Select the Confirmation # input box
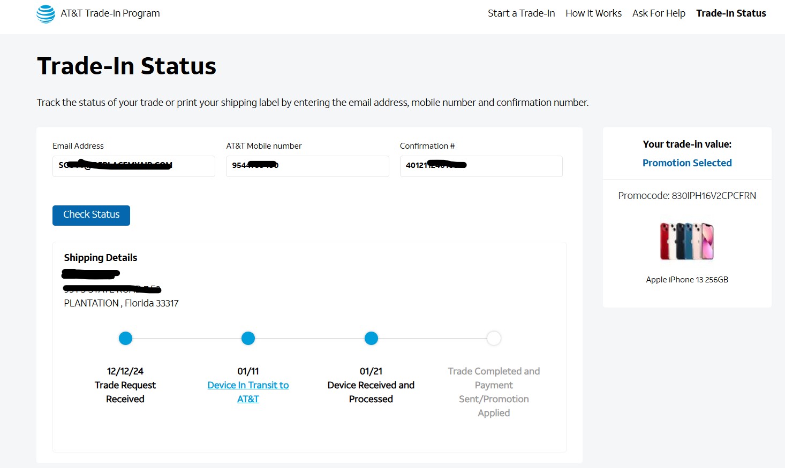 pos(481,166)
